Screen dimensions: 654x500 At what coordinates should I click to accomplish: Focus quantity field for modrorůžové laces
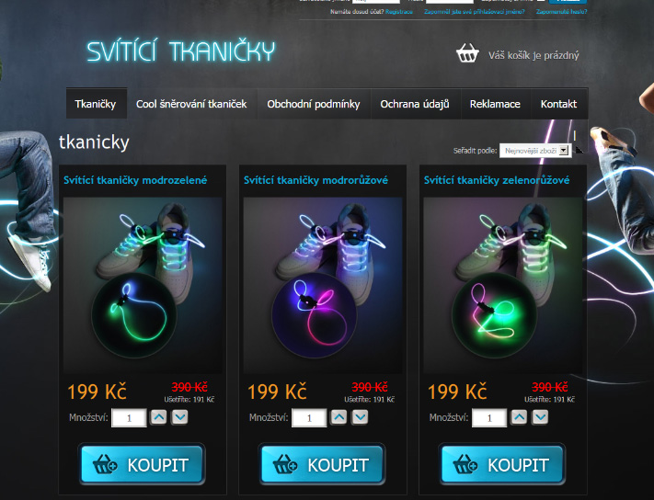click(x=309, y=418)
